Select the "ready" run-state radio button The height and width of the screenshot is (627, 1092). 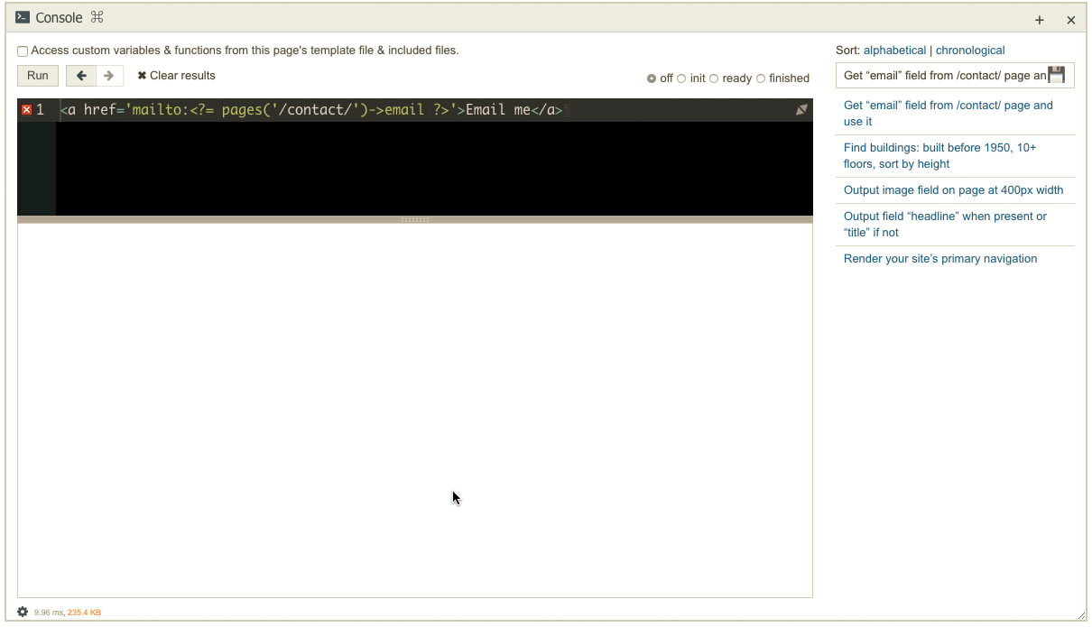click(714, 78)
